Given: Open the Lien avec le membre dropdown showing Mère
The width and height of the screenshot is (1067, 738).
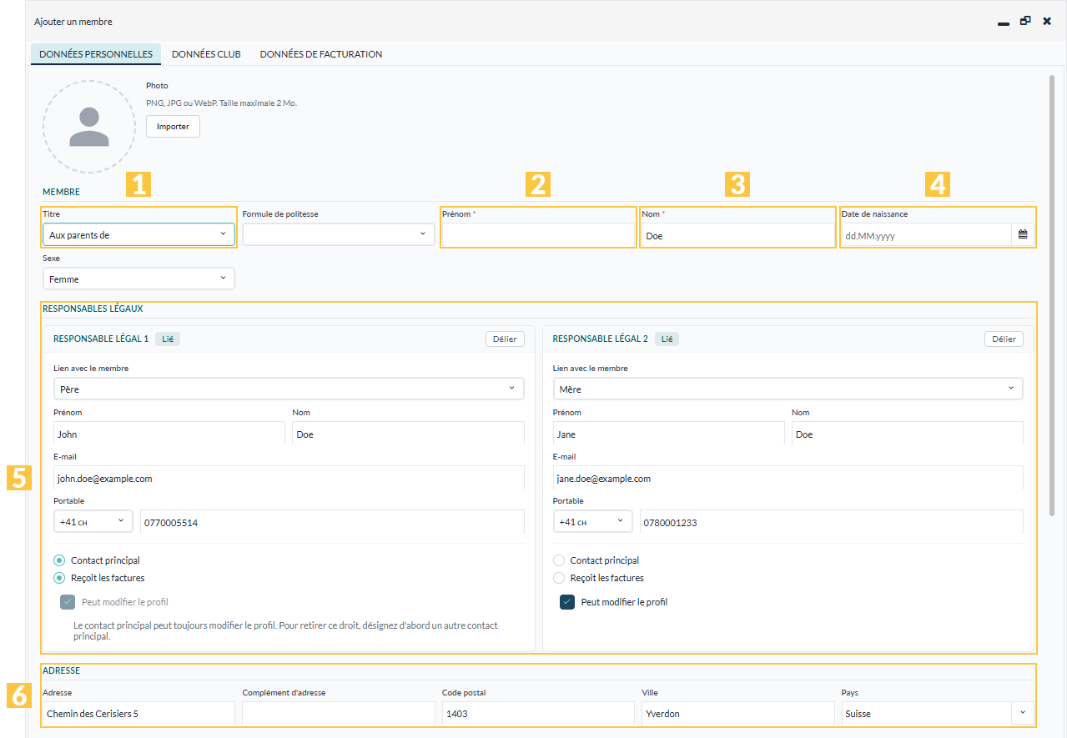Looking at the screenshot, I should pyautogui.click(x=788, y=389).
